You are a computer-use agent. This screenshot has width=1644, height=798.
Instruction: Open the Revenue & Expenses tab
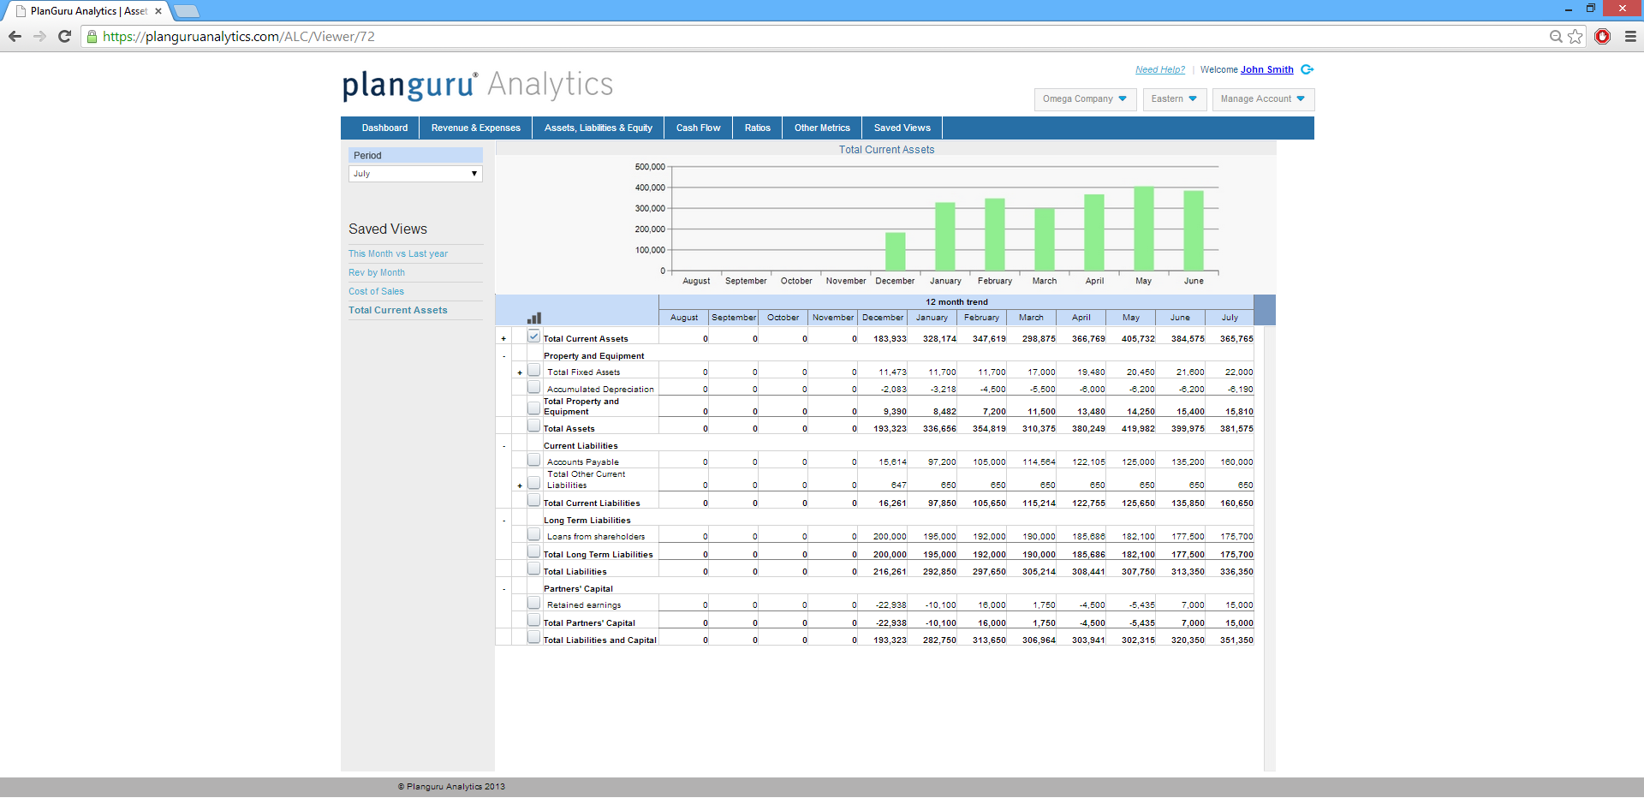(x=476, y=128)
